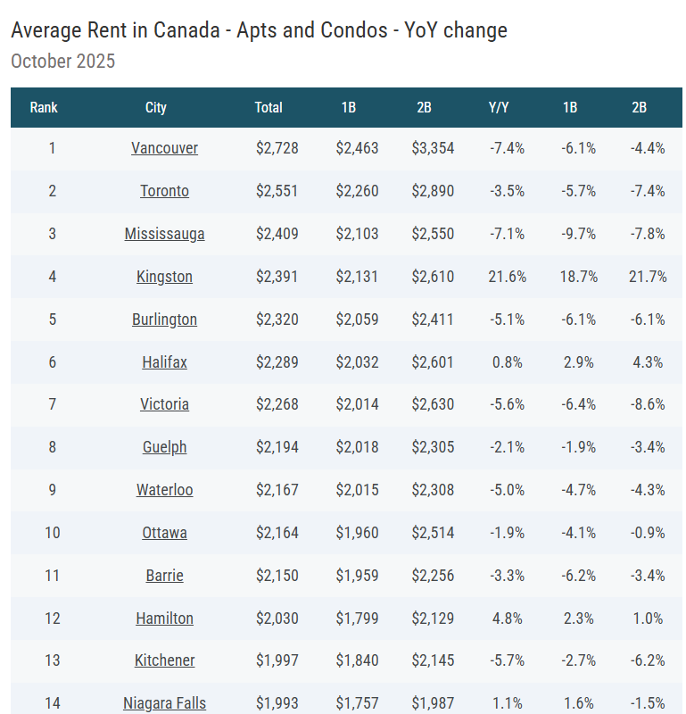
Task: Open the Mississauga rent page link
Action: point(164,234)
